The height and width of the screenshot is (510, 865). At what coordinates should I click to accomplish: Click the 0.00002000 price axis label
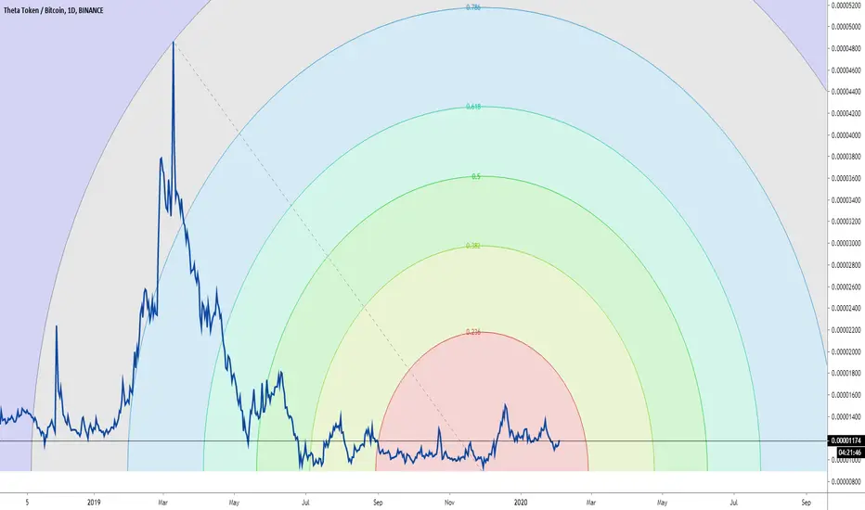click(846, 351)
